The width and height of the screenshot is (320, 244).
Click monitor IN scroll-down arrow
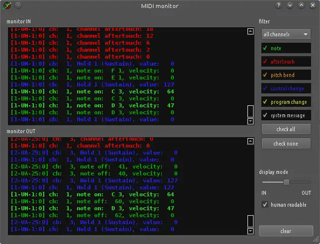point(250,121)
